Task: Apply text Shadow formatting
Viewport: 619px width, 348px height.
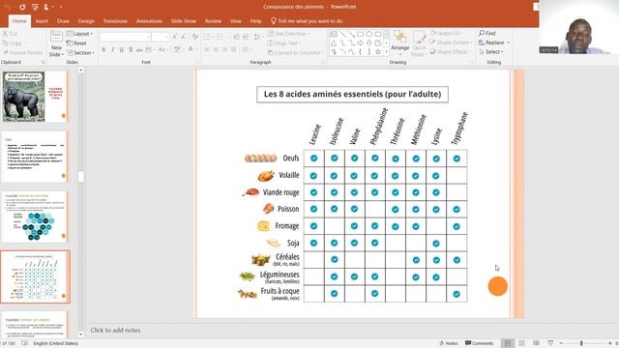Action: (x=131, y=49)
